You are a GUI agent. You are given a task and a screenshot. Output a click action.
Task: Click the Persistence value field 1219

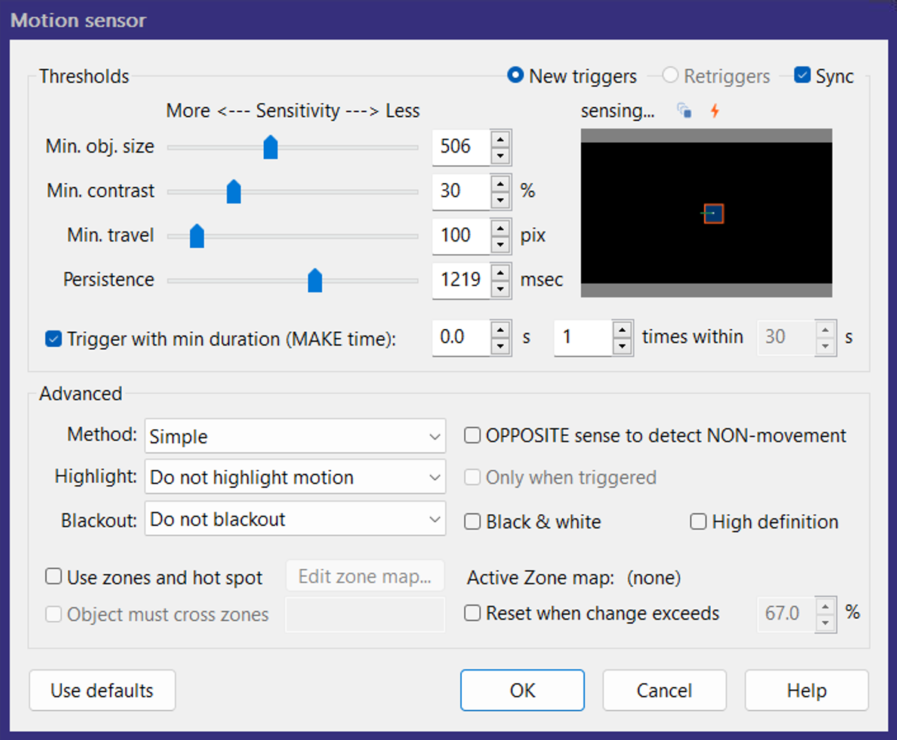tap(461, 280)
